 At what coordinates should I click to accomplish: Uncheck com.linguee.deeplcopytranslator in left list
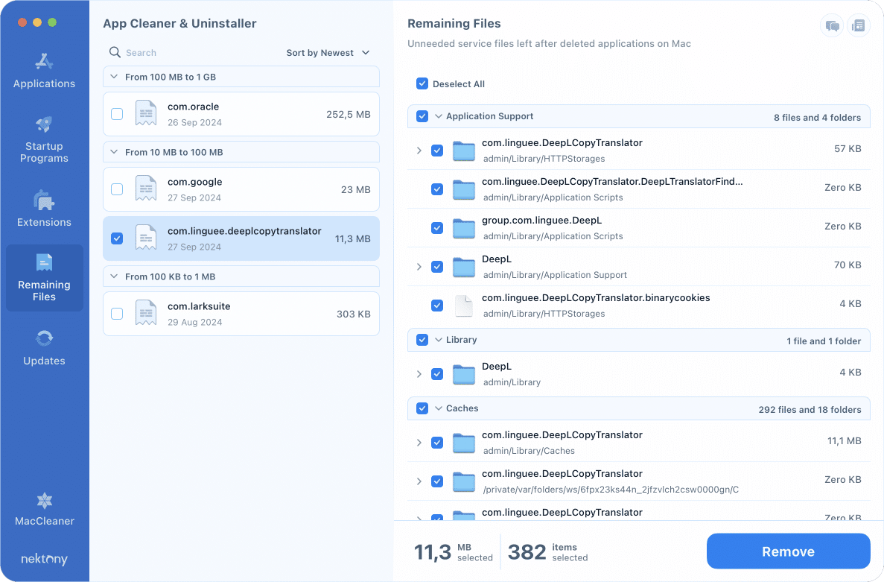tap(117, 238)
